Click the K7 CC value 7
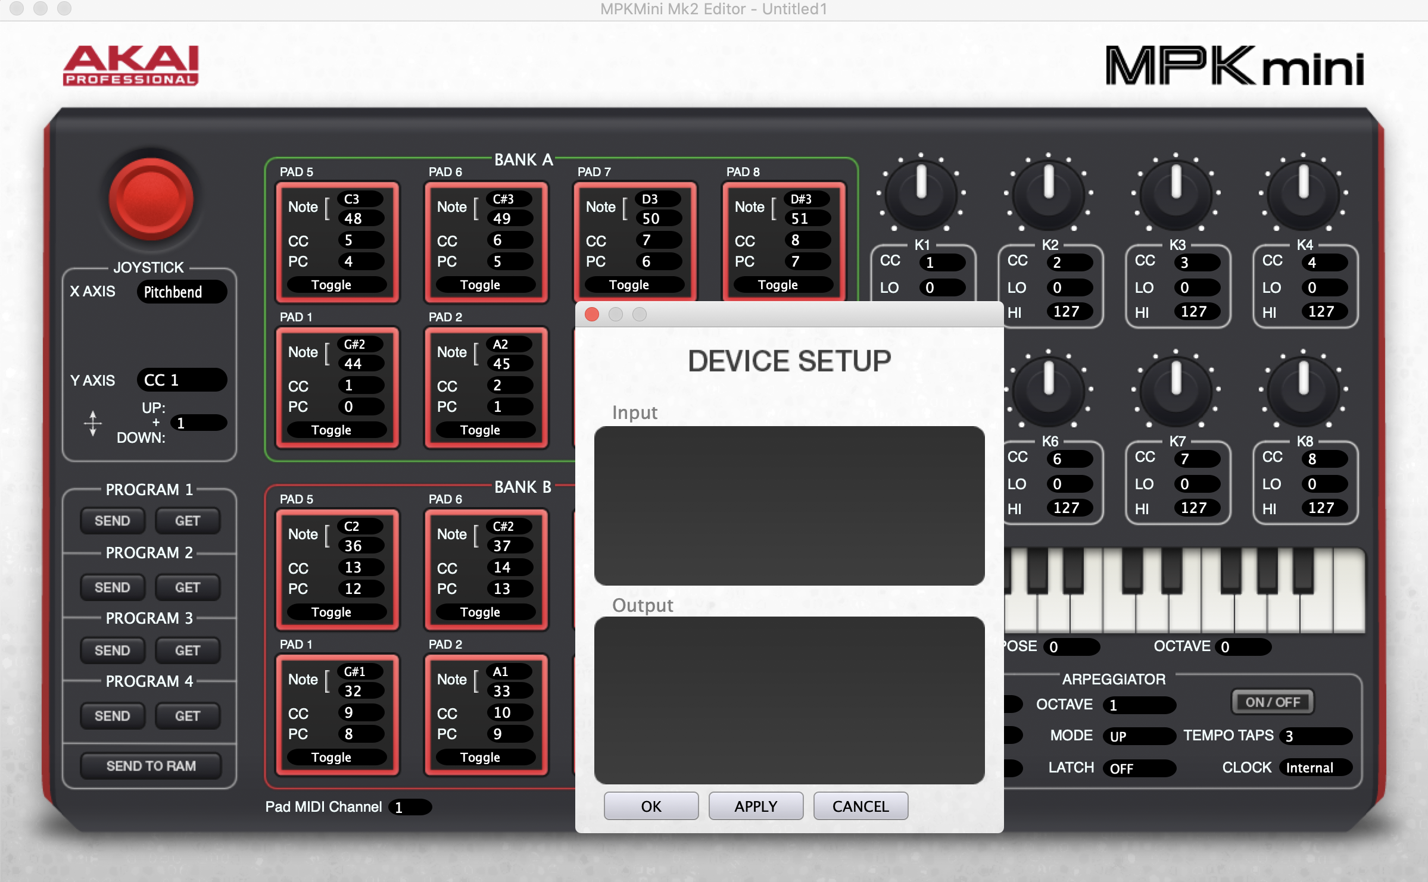1428x882 pixels. coord(1197,459)
